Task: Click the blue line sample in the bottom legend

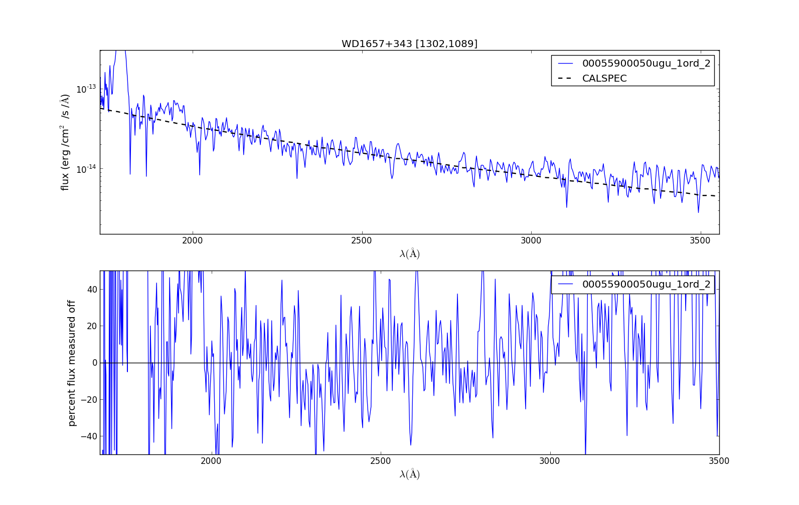Action: click(x=565, y=285)
